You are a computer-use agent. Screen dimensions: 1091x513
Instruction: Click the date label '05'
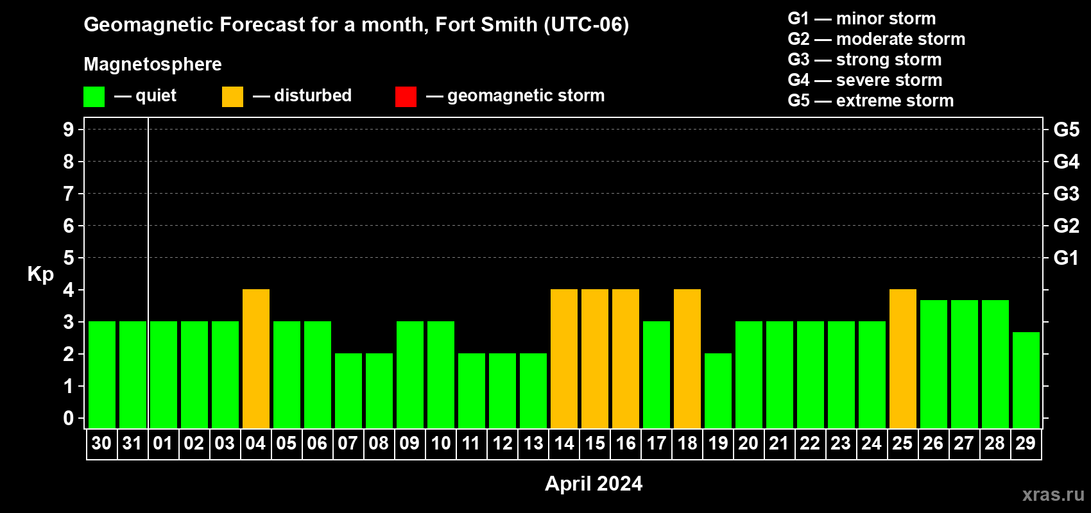coord(286,444)
